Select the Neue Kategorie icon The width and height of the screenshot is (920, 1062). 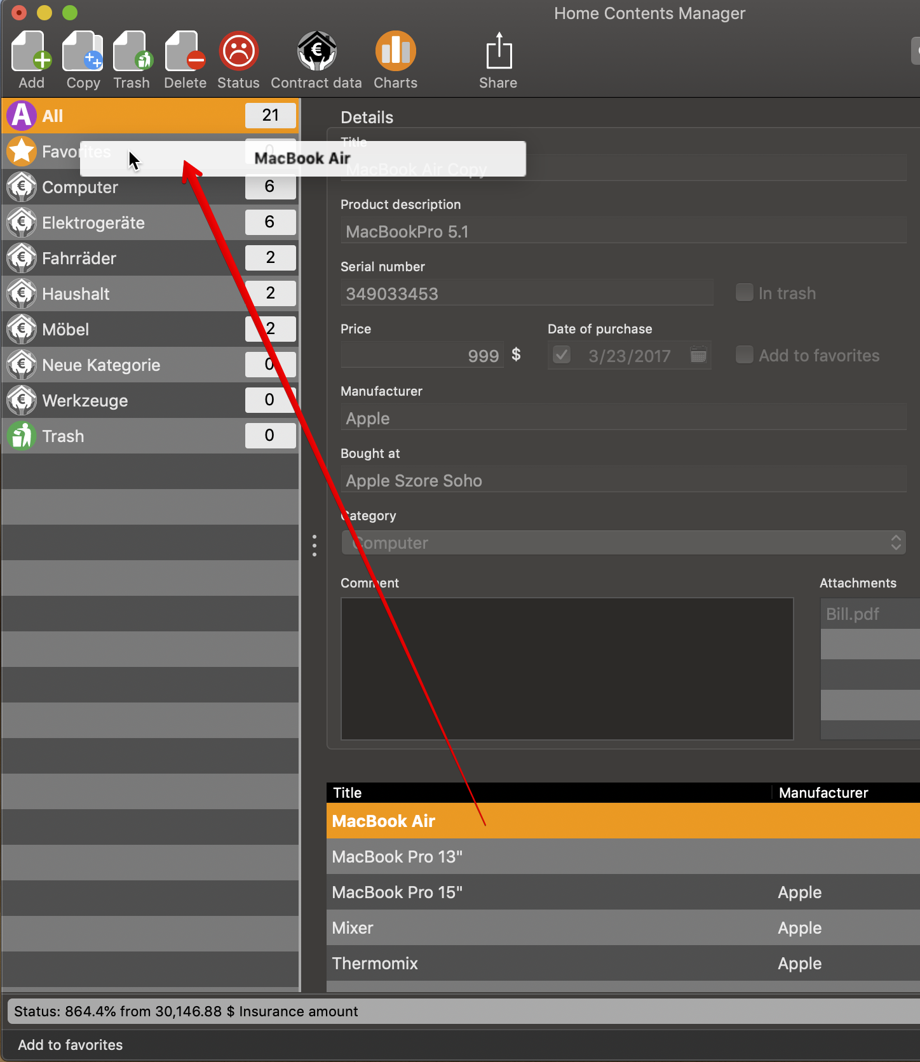pyautogui.click(x=22, y=365)
